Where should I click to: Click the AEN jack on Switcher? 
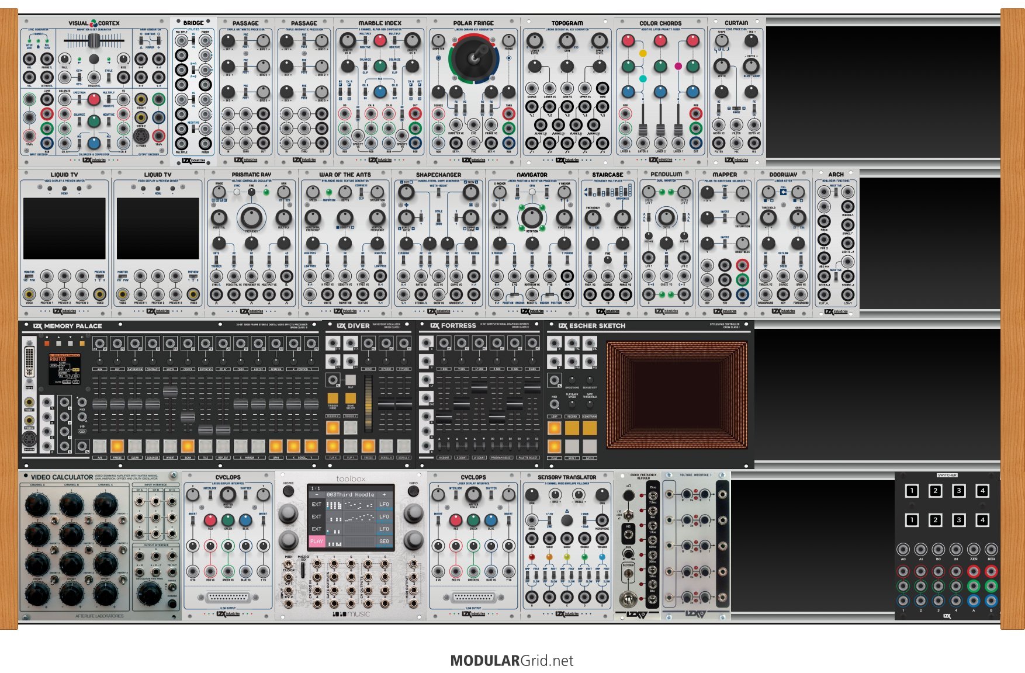click(x=974, y=550)
